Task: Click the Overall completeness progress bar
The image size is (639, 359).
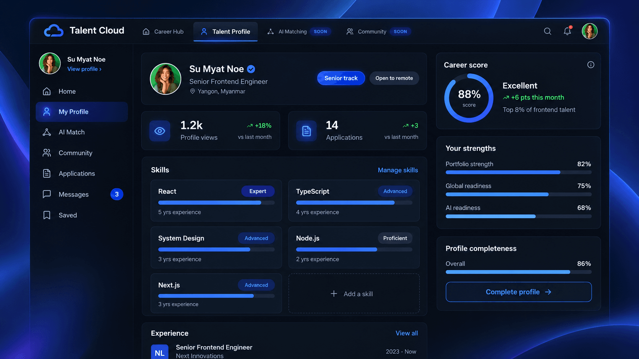Action: pyautogui.click(x=519, y=272)
